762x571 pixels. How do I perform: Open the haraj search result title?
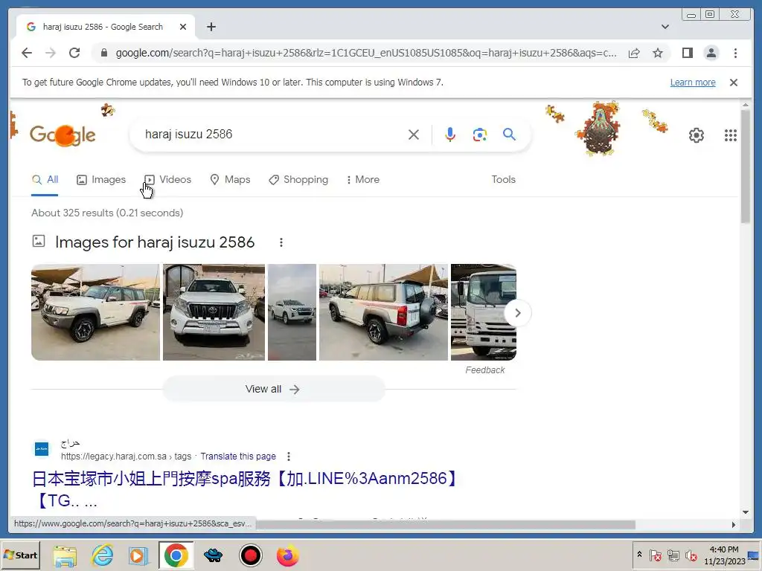pos(246,489)
